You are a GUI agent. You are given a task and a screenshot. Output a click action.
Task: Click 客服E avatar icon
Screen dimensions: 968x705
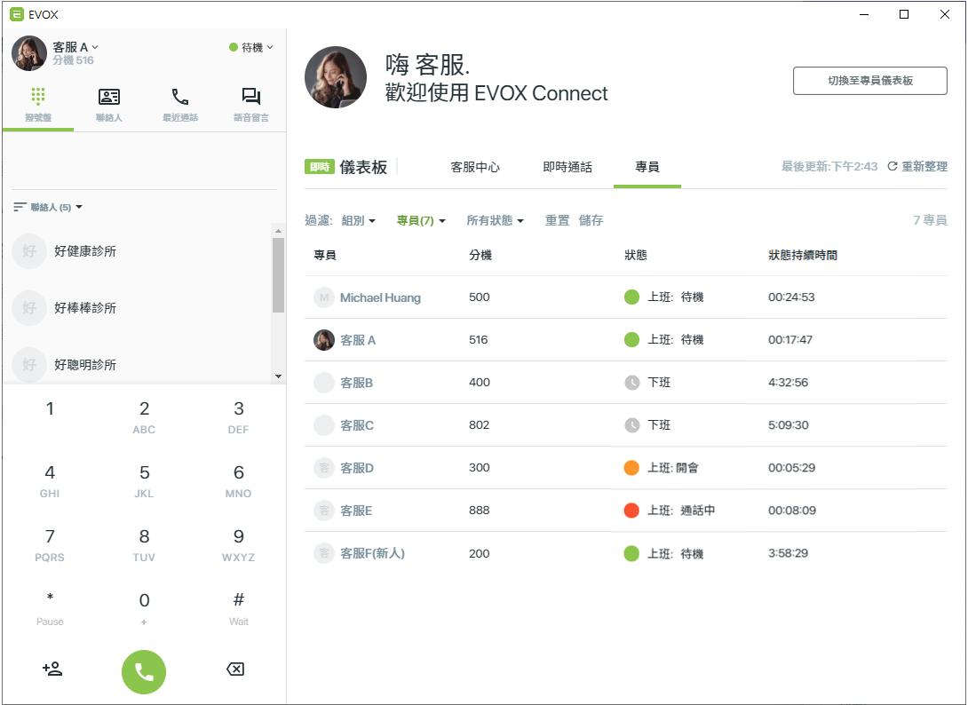pyautogui.click(x=324, y=511)
